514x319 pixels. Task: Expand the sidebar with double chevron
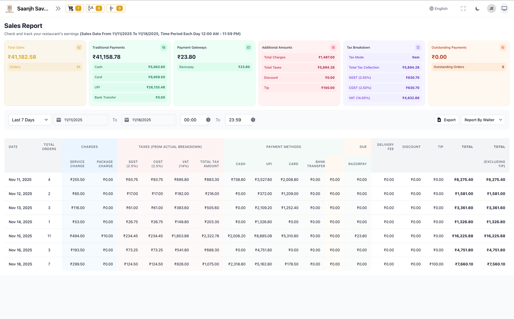click(x=58, y=9)
